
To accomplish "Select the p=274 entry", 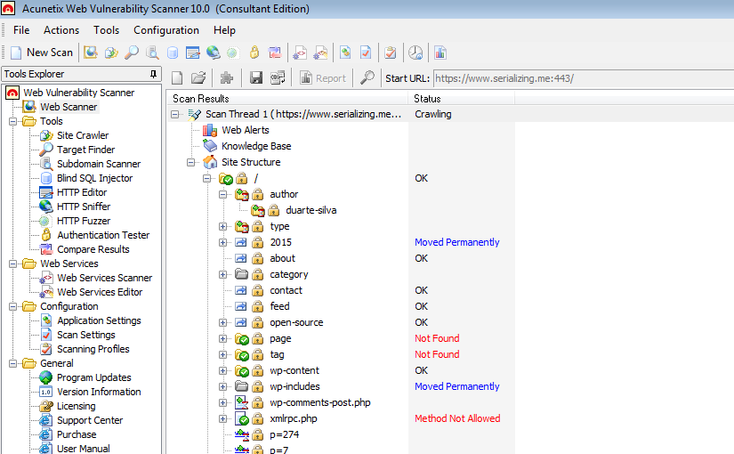I will click(284, 434).
